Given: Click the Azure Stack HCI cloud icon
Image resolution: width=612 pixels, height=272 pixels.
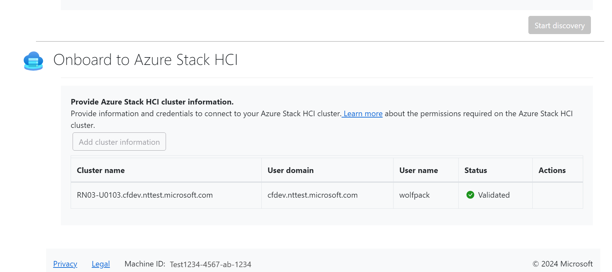Looking at the screenshot, I should (33, 61).
